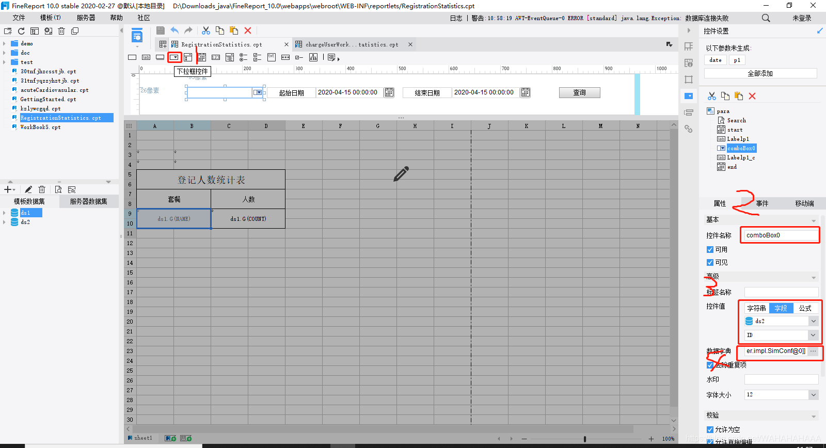826x448 pixels.
Task: Click the edit dataset pencil icon
Action: [x=28, y=189]
